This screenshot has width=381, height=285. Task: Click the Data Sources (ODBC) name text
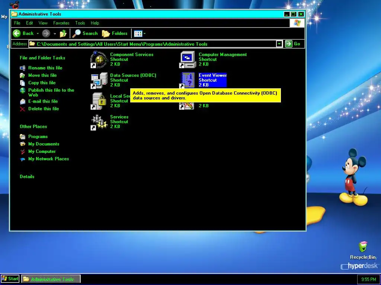pos(133,75)
